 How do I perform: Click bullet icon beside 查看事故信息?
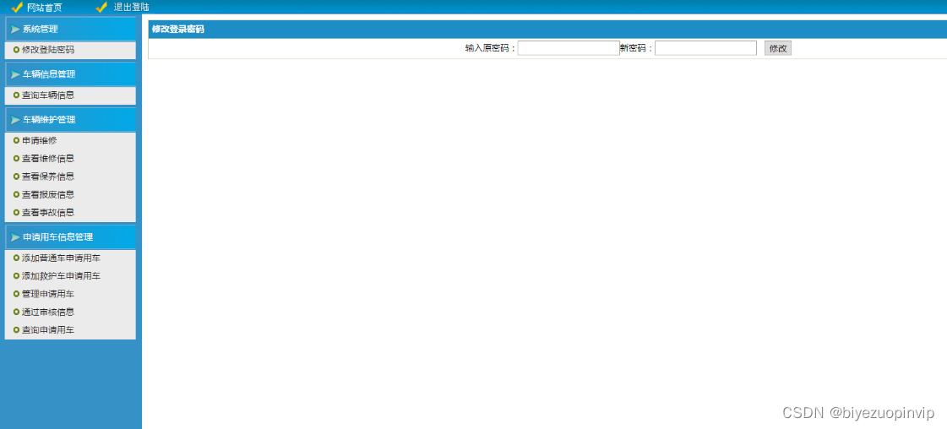16,213
